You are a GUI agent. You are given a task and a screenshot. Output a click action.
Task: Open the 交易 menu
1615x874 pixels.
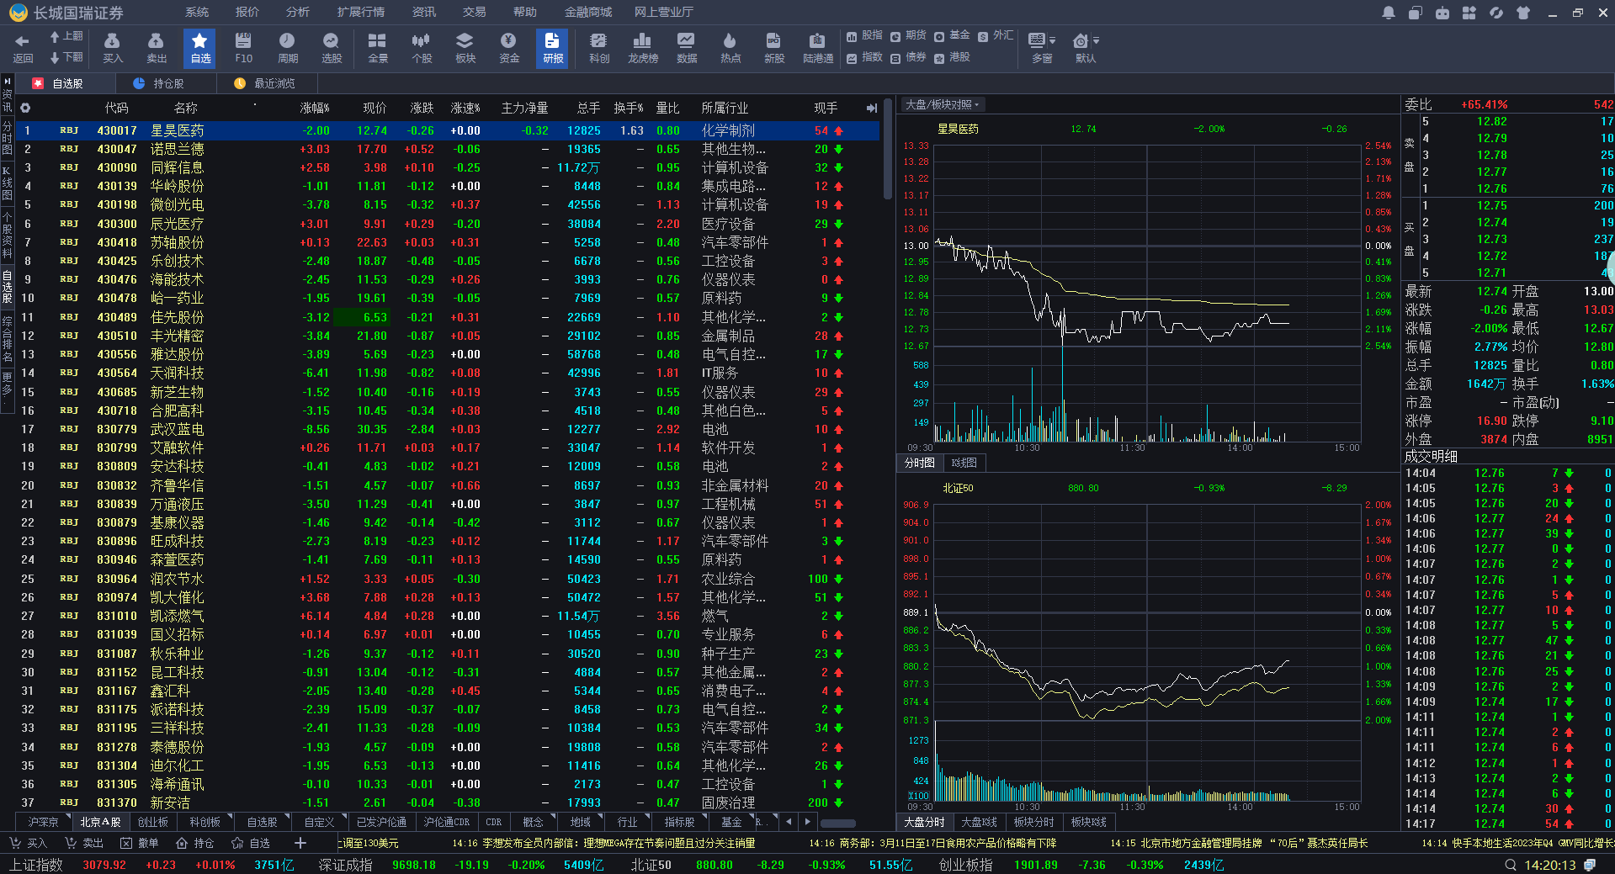tap(475, 12)
